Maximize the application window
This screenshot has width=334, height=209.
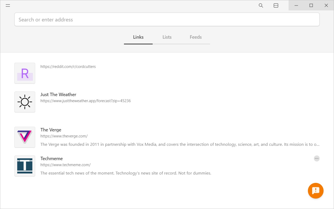click(x=311, y=5)
